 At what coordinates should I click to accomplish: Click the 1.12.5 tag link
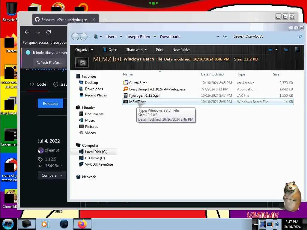tap(50, 159)
